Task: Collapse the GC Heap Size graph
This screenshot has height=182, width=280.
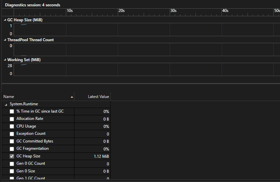Action: click(5, 20)
